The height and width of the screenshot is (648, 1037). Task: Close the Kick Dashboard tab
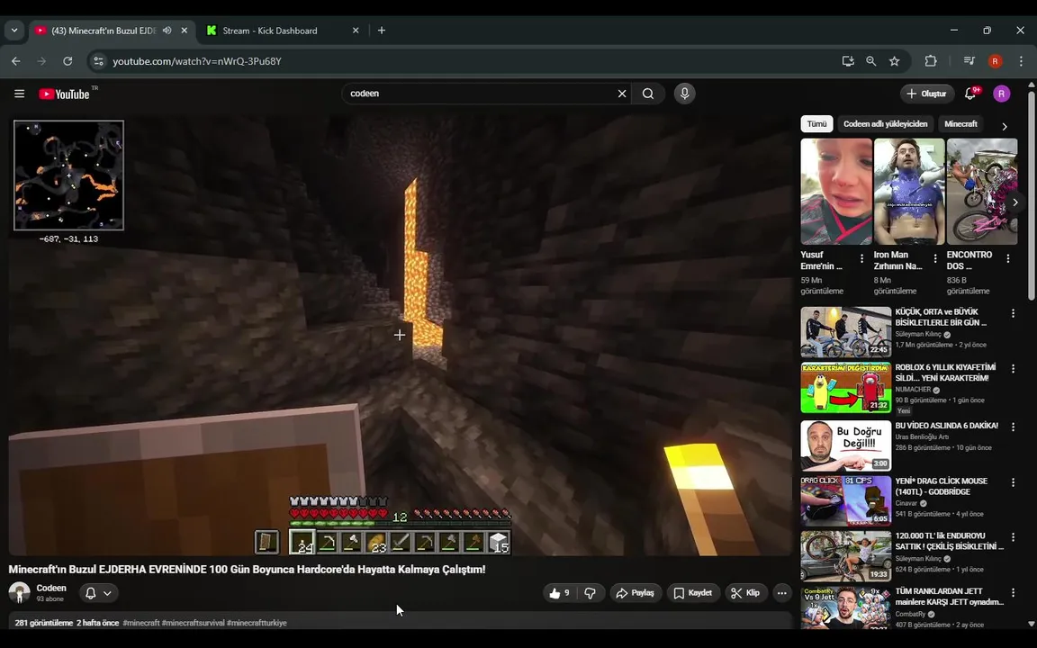356,31
